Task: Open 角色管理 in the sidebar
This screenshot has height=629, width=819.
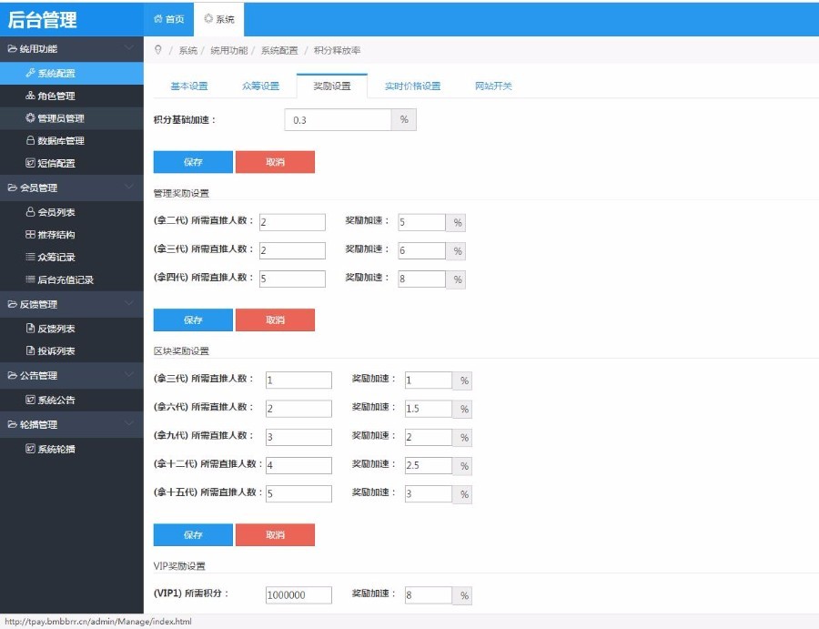Action: (72, 96)
